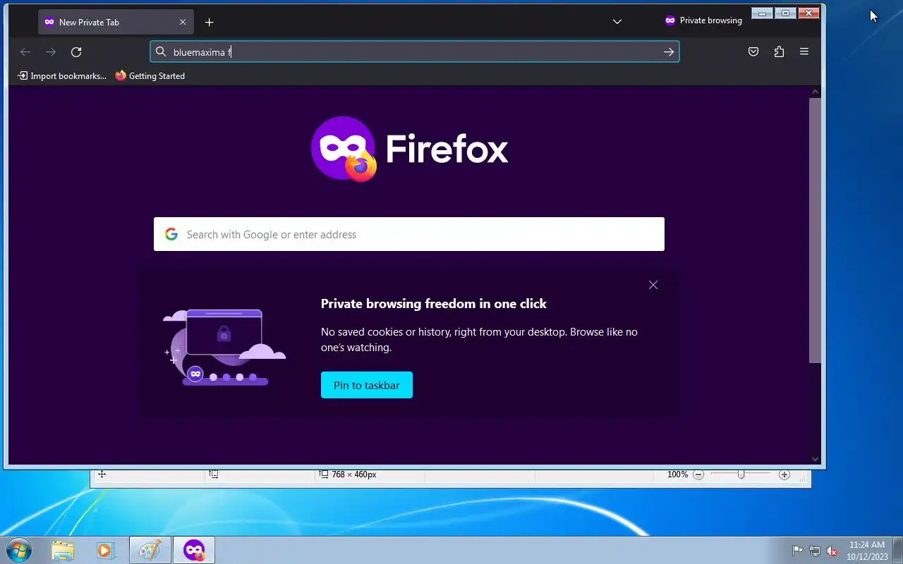Open the Extensions puzzle icon
Image resolution: width=903 pixels, height=564 pixels.
point(779,51)
